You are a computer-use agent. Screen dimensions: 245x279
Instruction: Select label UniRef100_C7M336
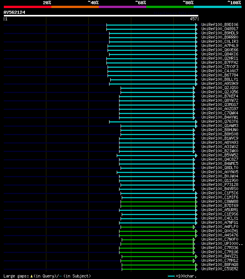220,248
